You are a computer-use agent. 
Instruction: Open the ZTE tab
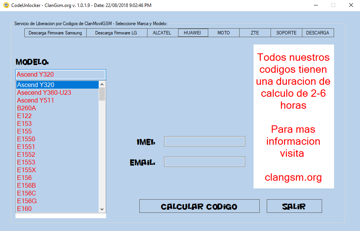[255, 33]
